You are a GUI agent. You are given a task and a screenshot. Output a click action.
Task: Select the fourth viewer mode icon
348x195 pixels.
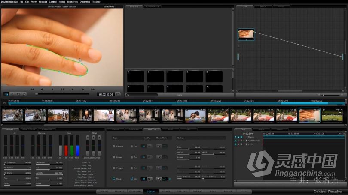click(x=24, y=94)
